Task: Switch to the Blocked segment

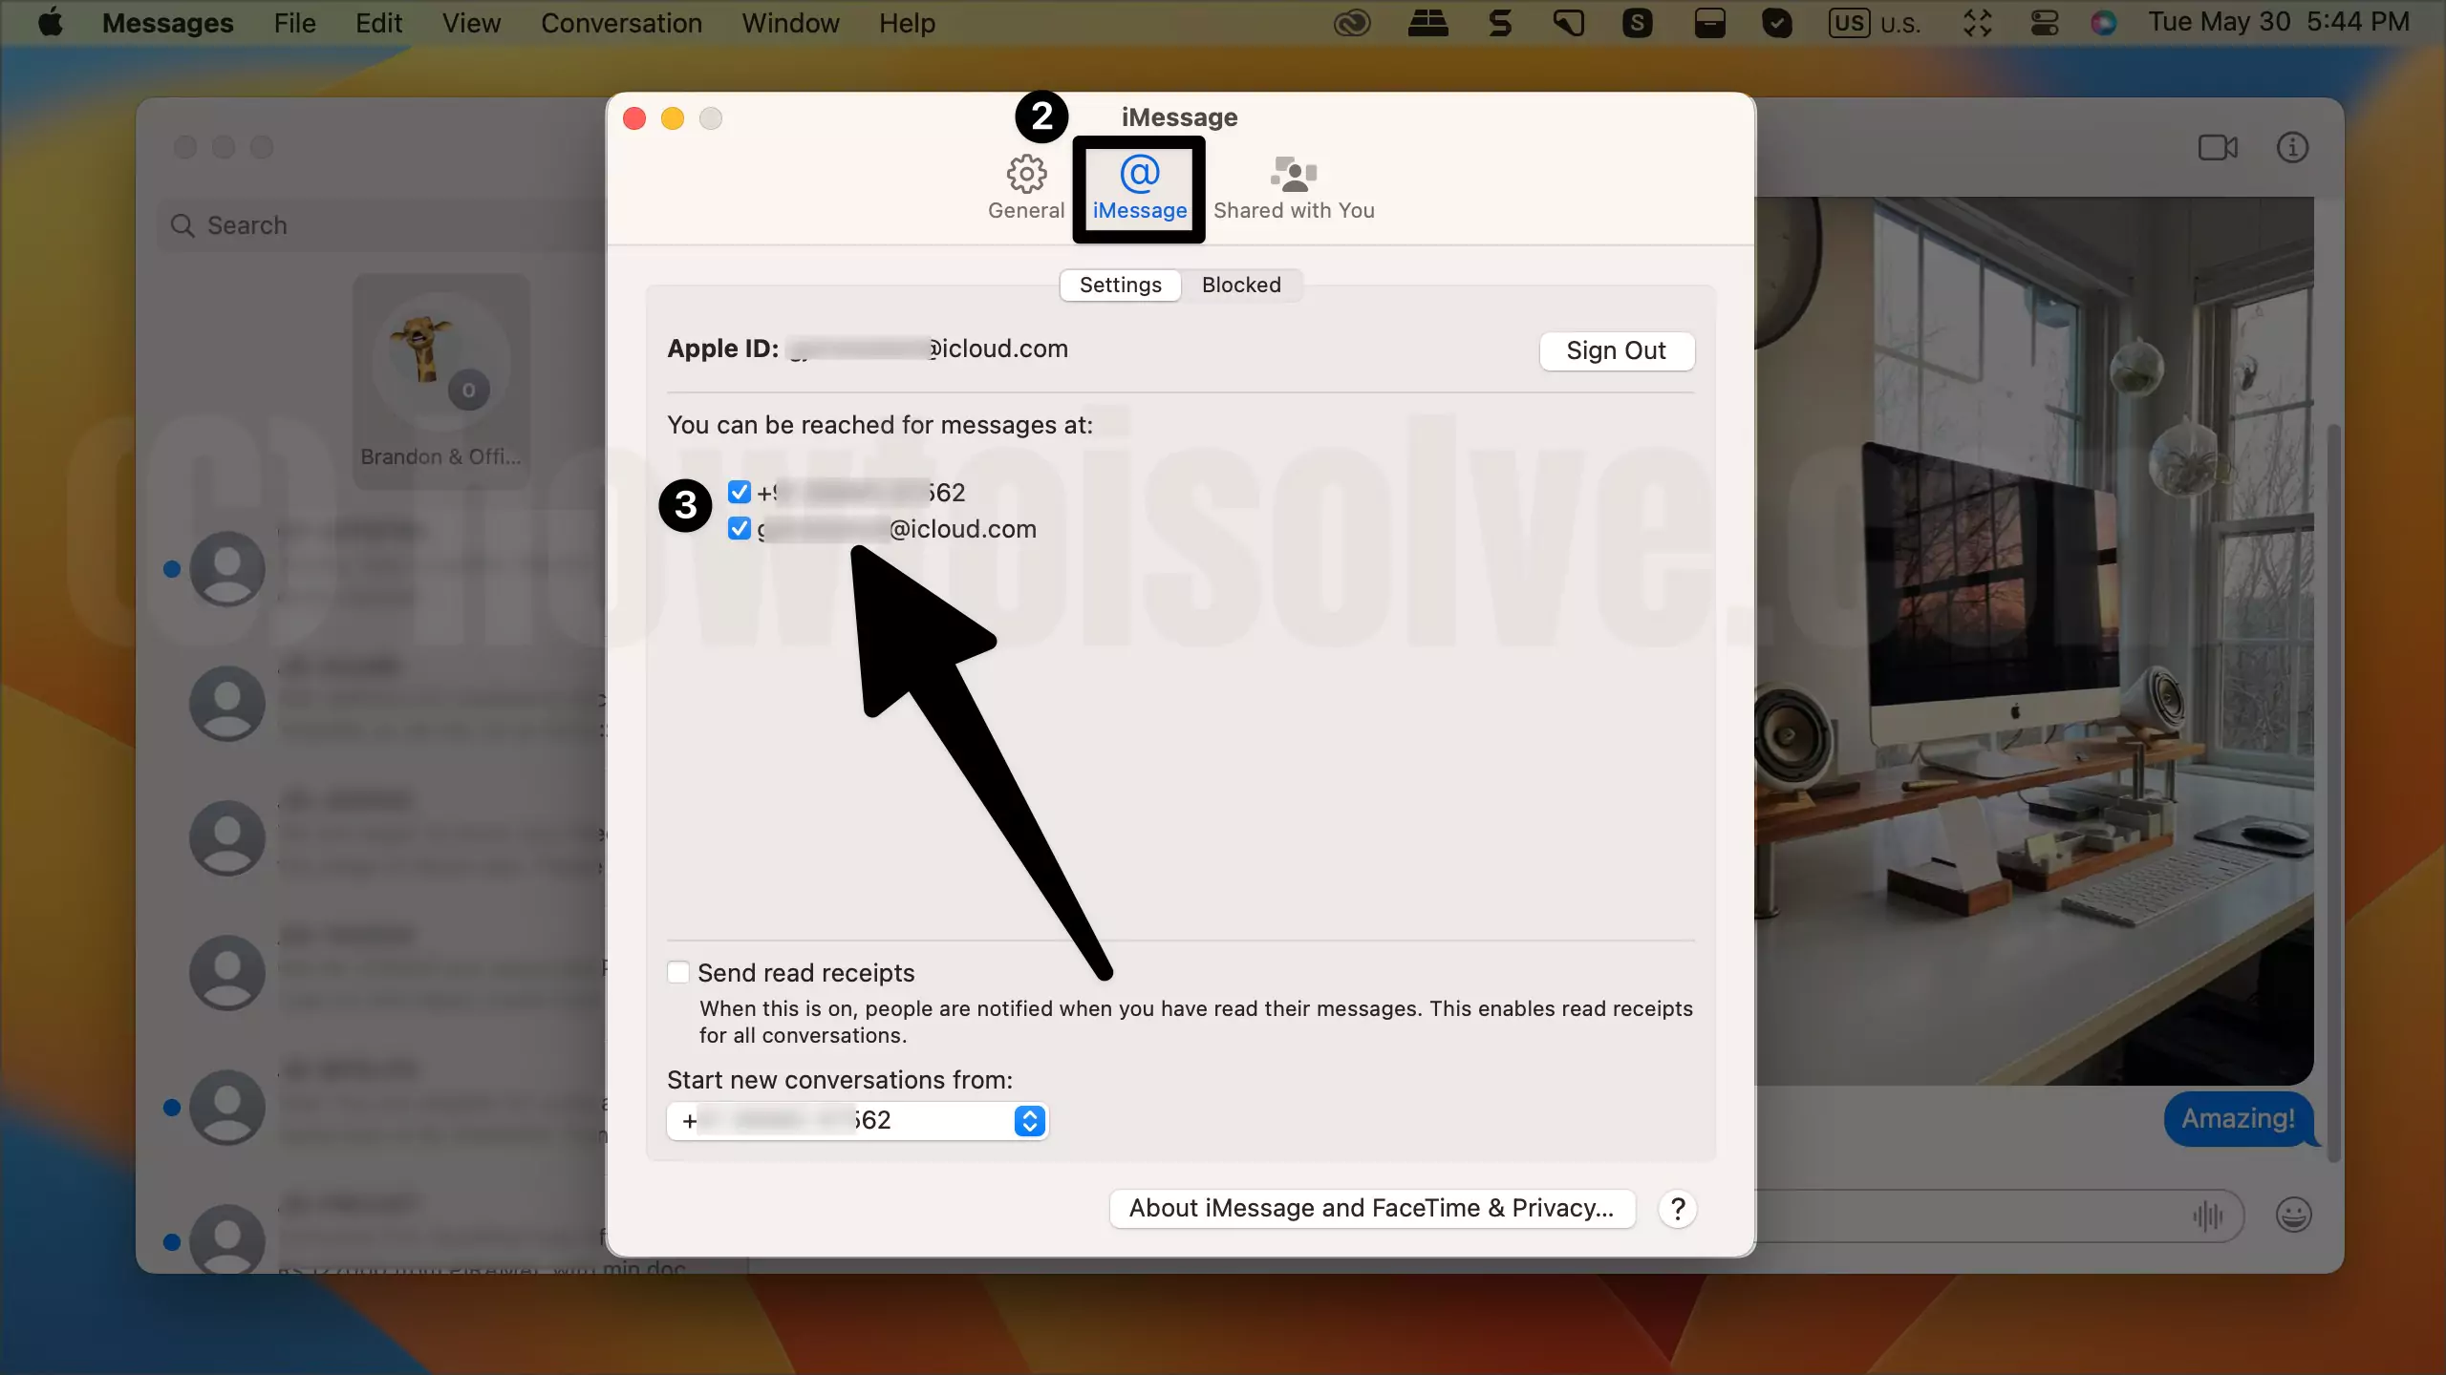Action: tap(1241, 285)
